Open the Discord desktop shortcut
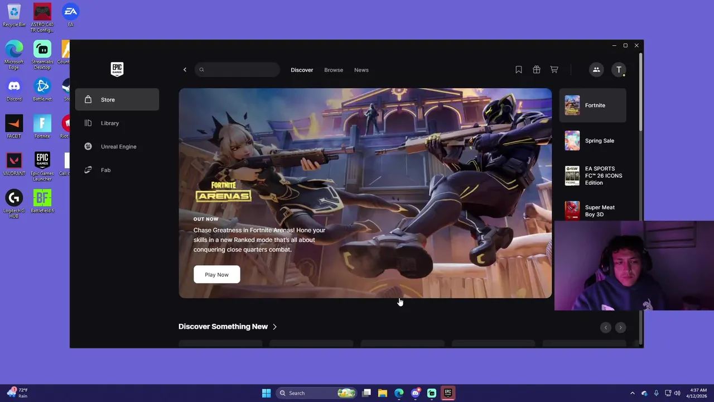Image resolution: width=714 pixels, height=402 pixels. [14, 90]
